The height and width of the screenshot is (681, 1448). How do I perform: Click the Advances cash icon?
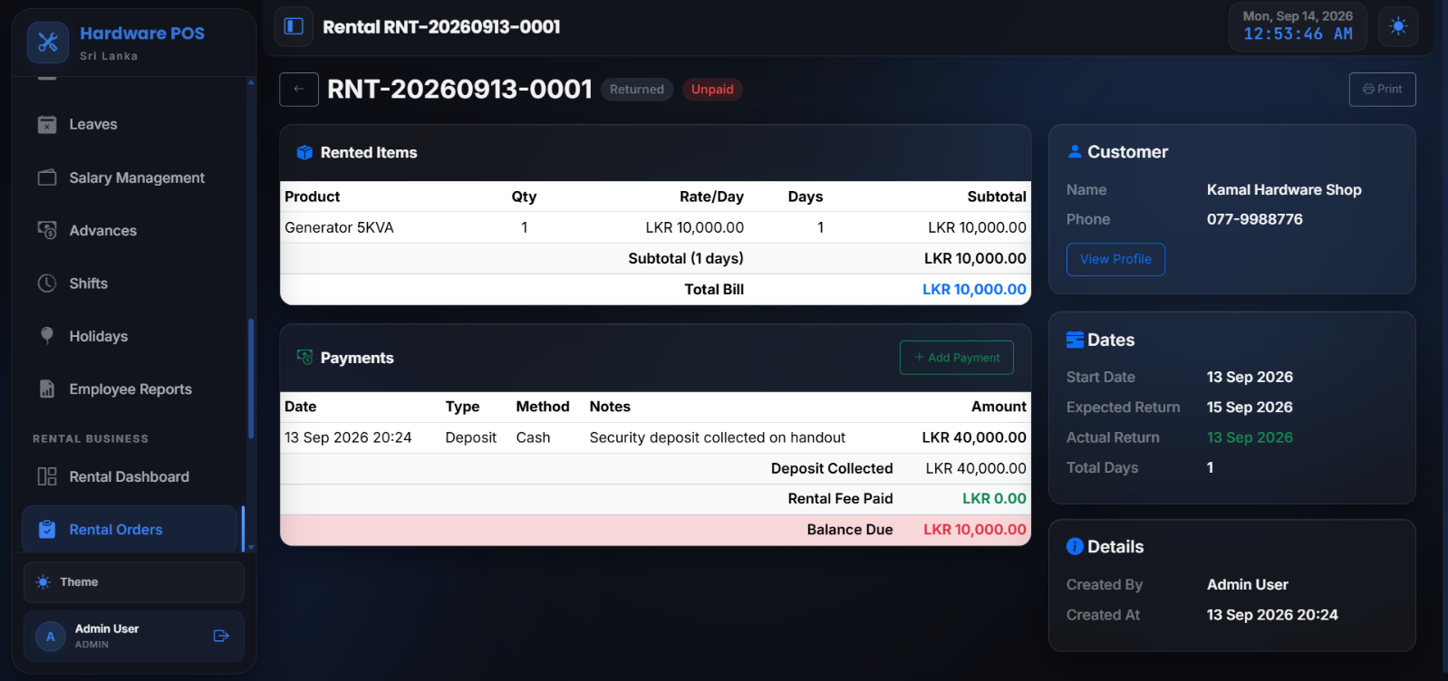coord(47,230)
